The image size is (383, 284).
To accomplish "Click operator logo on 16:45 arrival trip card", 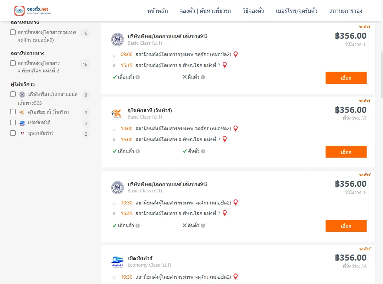I will click(x=117, y=188).
